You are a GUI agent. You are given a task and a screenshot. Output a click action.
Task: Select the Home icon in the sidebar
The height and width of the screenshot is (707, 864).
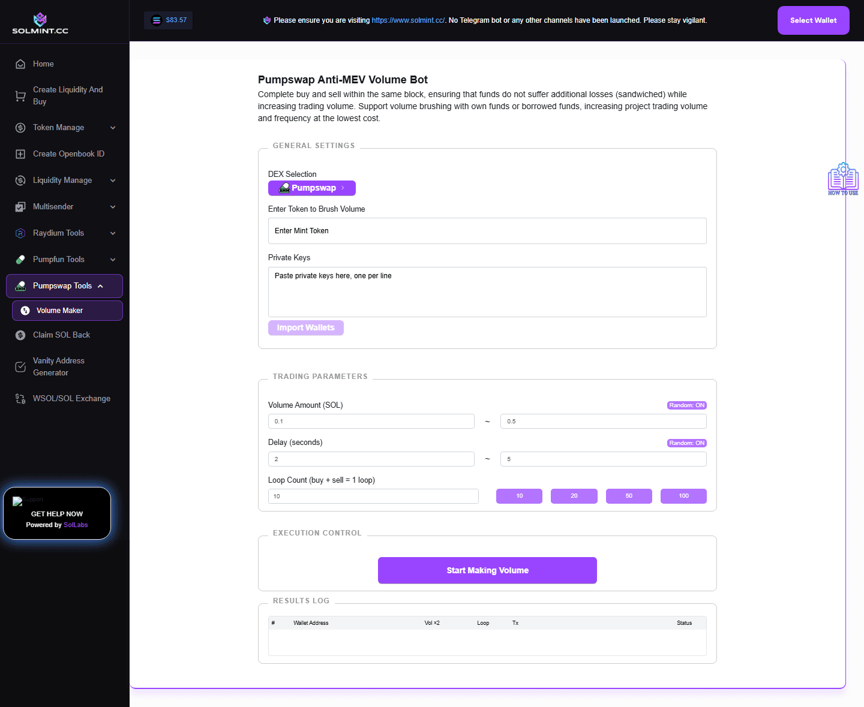(x=20, y=64)
